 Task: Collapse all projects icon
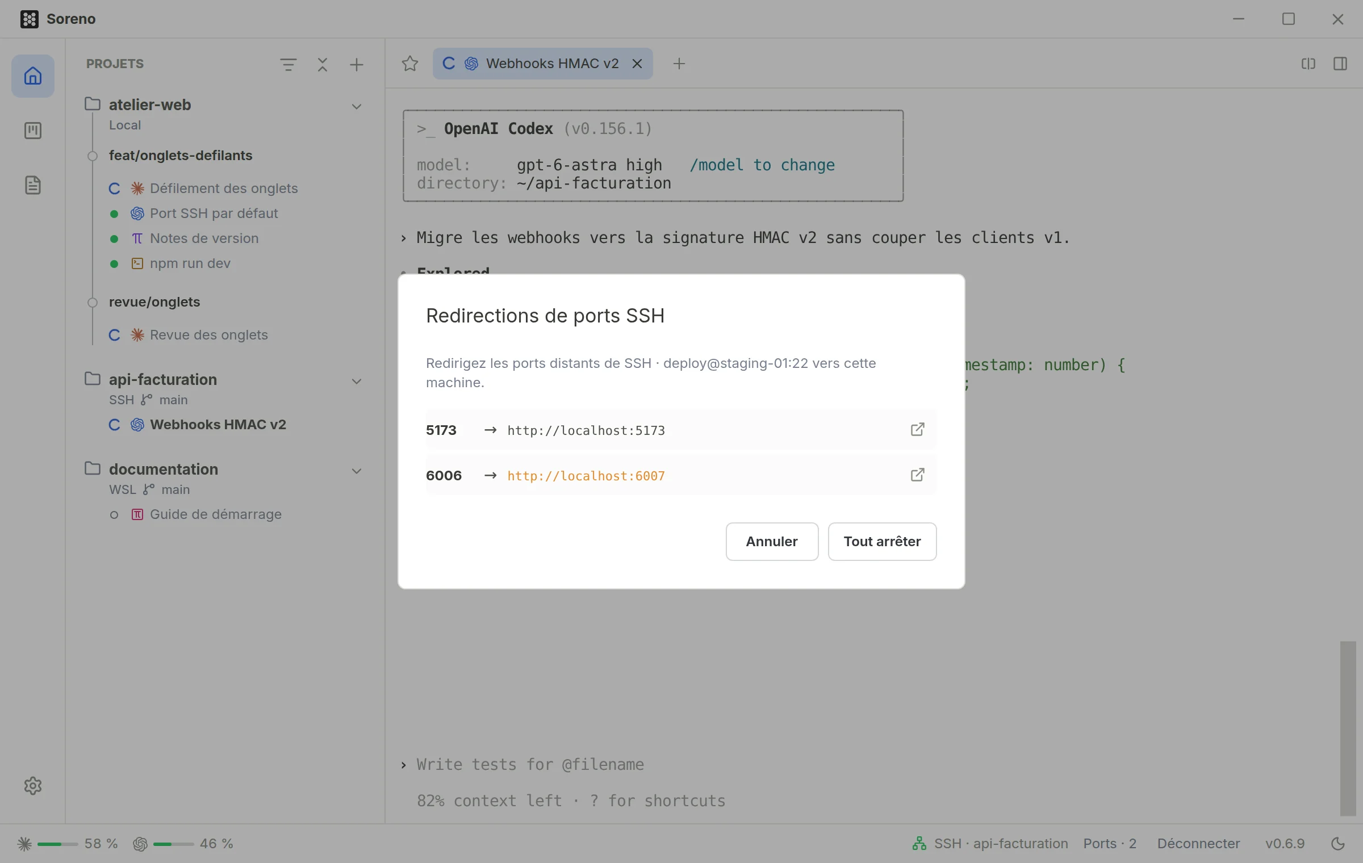(x=323, y=64)
